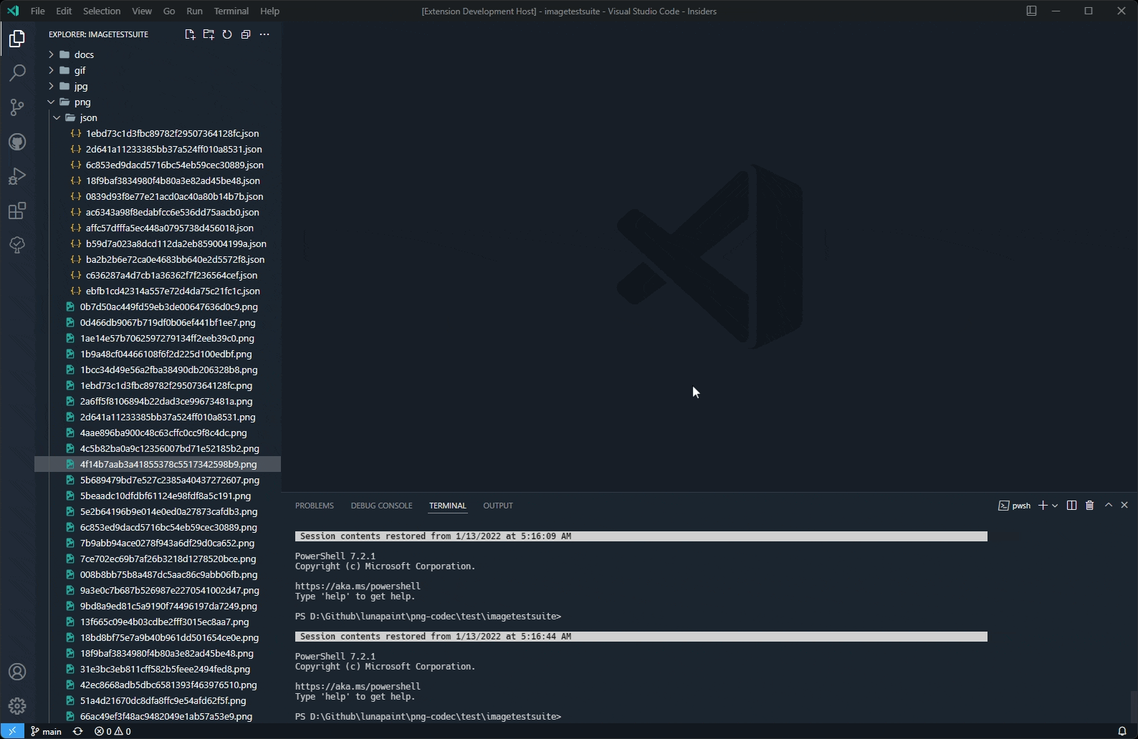
Task: Add a new terminal instance
Action: tap(1043, 506)
